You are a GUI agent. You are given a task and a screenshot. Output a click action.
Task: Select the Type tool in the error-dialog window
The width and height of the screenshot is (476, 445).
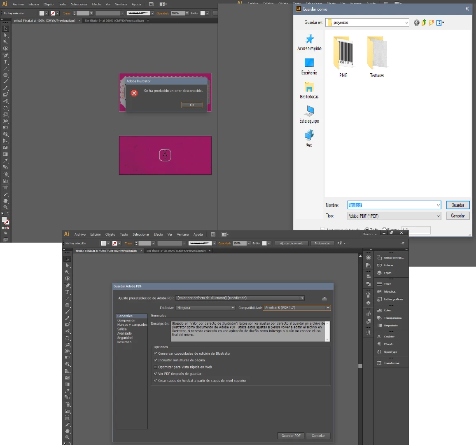5,62
